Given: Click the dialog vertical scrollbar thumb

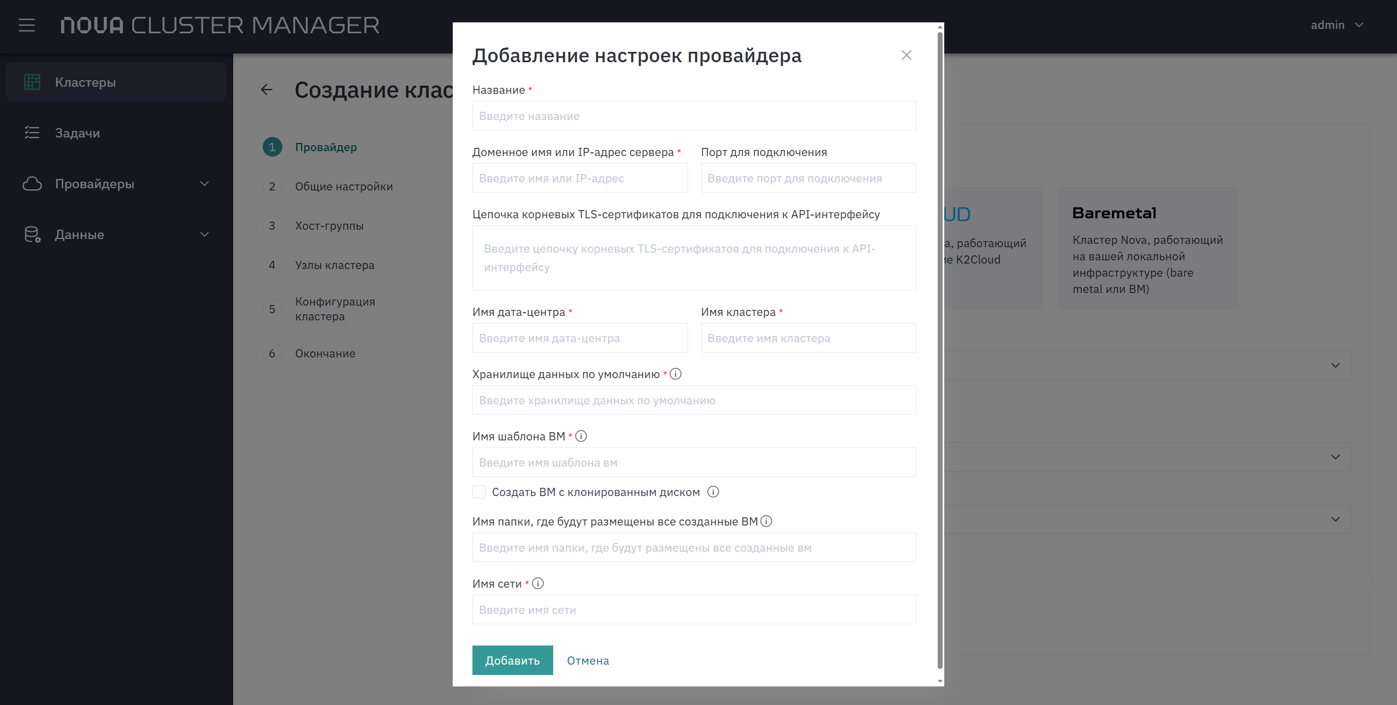Looking at the screenshot, I should click(x=940, y=350).
